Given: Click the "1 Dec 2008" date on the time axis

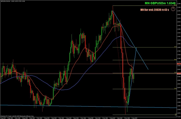Looking at the screenshot, I should [127, 118].
